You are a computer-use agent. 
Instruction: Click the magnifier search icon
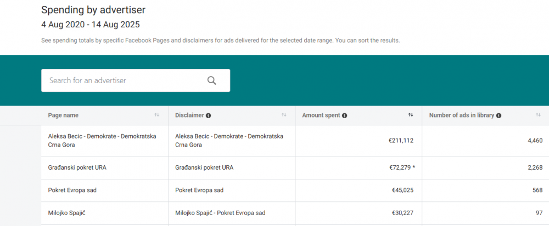[x=212, y=80]
